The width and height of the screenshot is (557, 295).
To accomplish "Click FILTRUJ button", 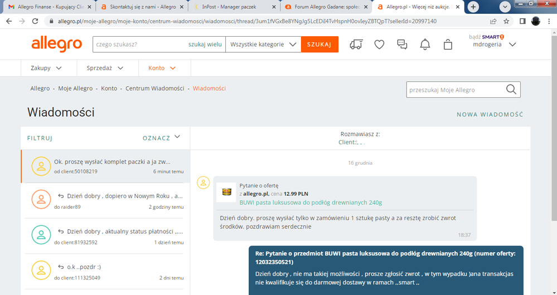I will click(x=40, y=138).
